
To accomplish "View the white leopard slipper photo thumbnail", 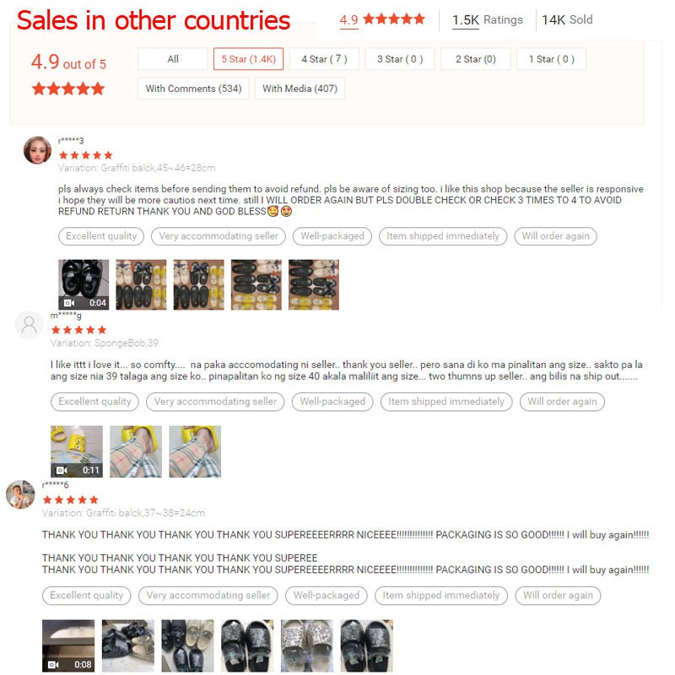I will point(307,645).
